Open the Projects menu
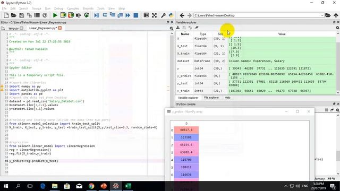This screenshot has width=340, height=191. 88,8
